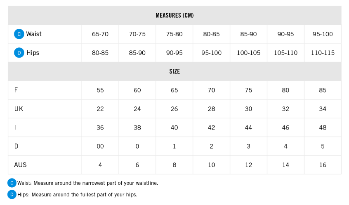Click the AUS row label

20,165
